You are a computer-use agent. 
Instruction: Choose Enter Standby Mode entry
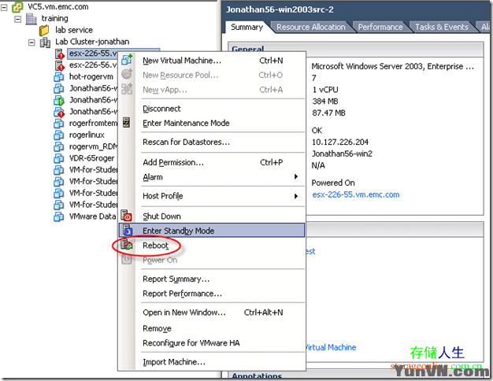(x=212, y=231)
